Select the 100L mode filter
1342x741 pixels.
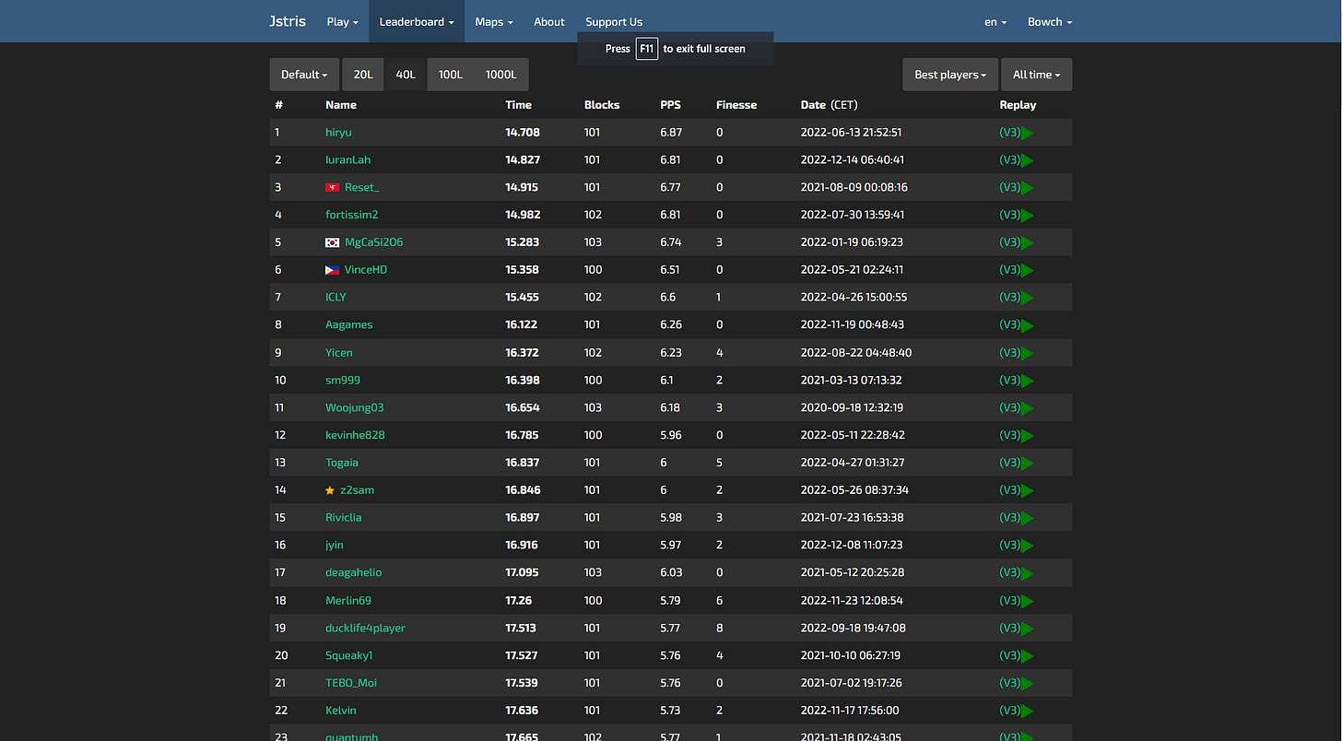click(x=450, y=74)
